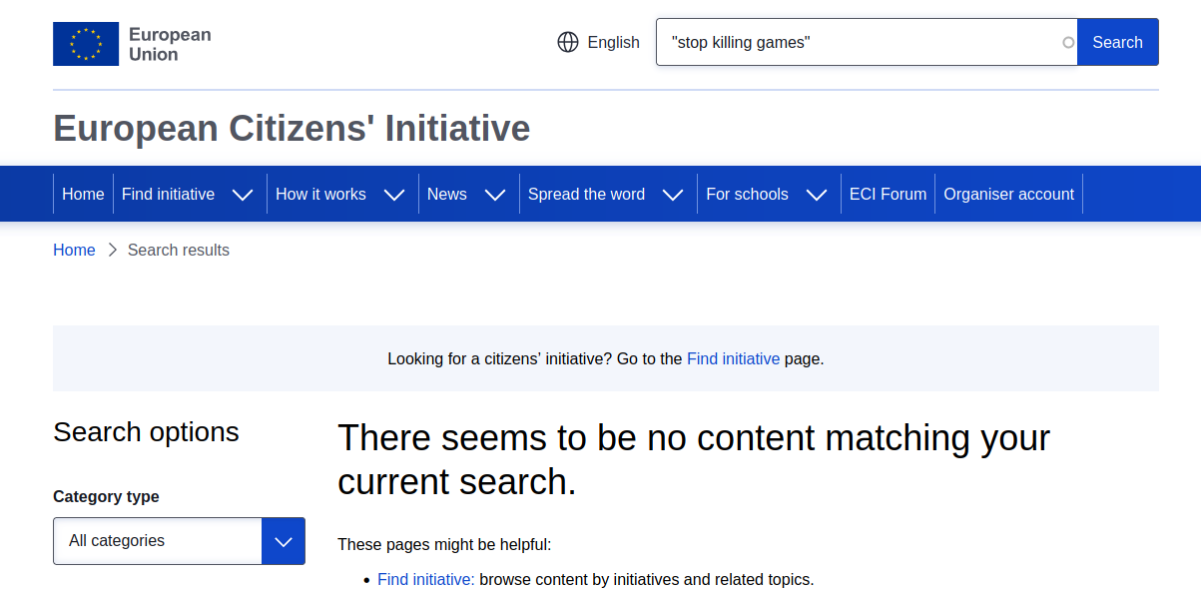Click the Search options heading
The height and width of the screenshot is (591, 1201).
(x=146, y=432)
